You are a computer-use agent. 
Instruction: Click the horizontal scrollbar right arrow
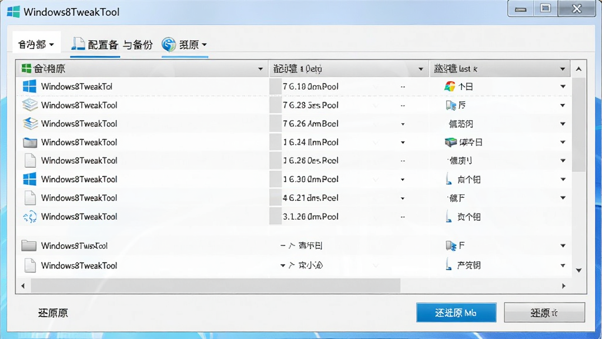[564, 286]
